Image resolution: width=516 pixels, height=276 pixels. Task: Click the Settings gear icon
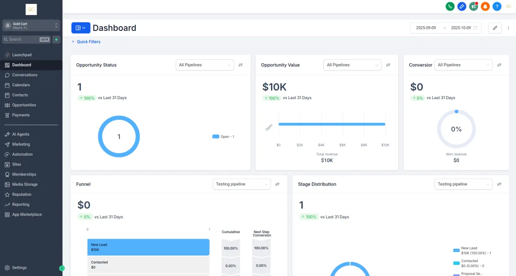click(7, 268)
